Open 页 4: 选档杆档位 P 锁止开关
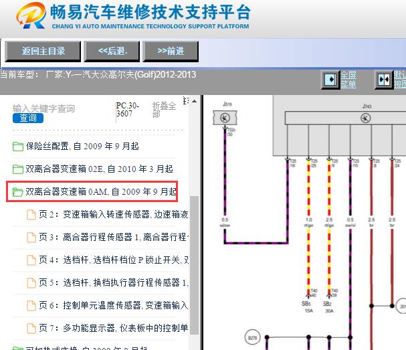 [114, 260]
